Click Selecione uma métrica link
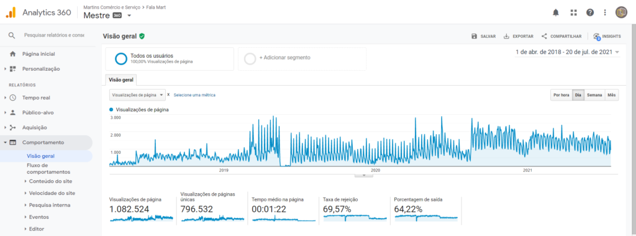 pyautogui.click(x=194, y=95)
